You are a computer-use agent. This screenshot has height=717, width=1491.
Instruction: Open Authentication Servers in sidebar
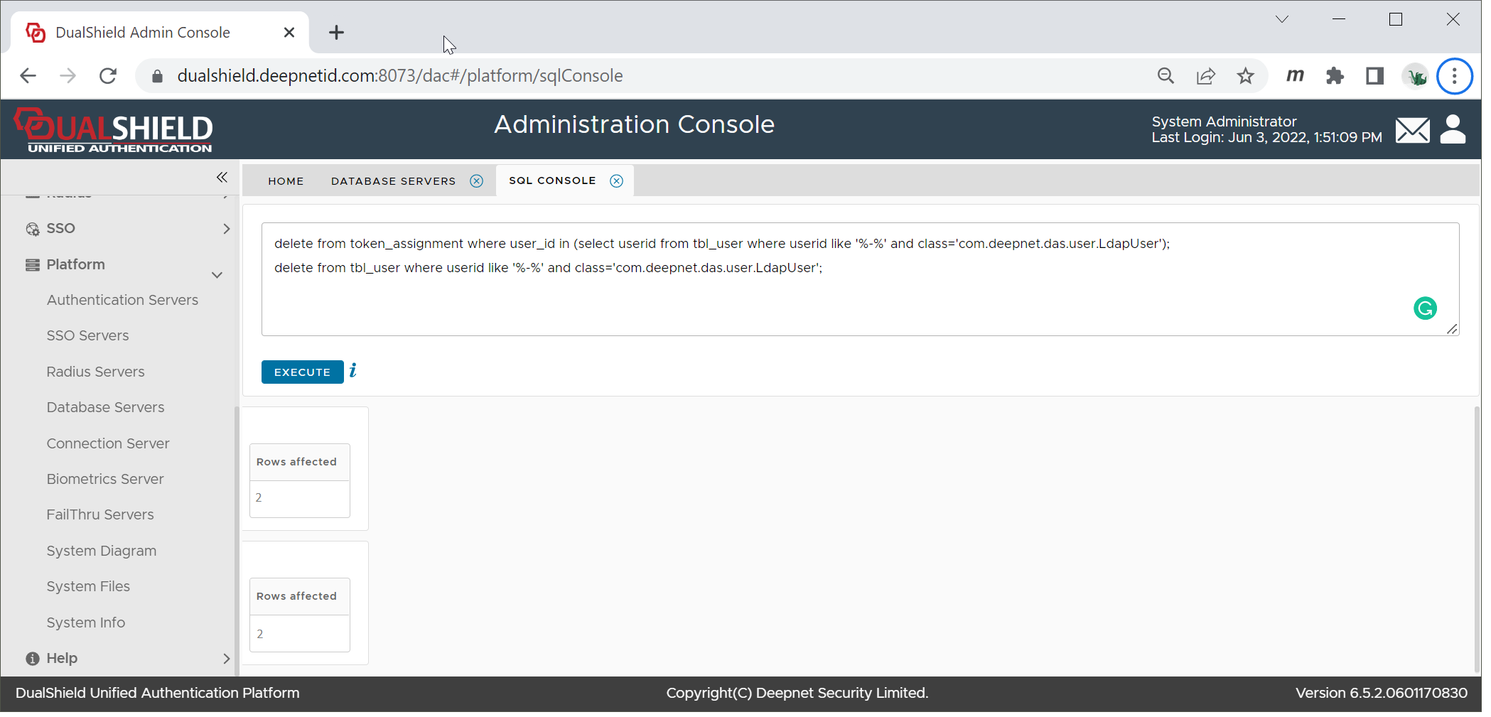click(122, 300)
